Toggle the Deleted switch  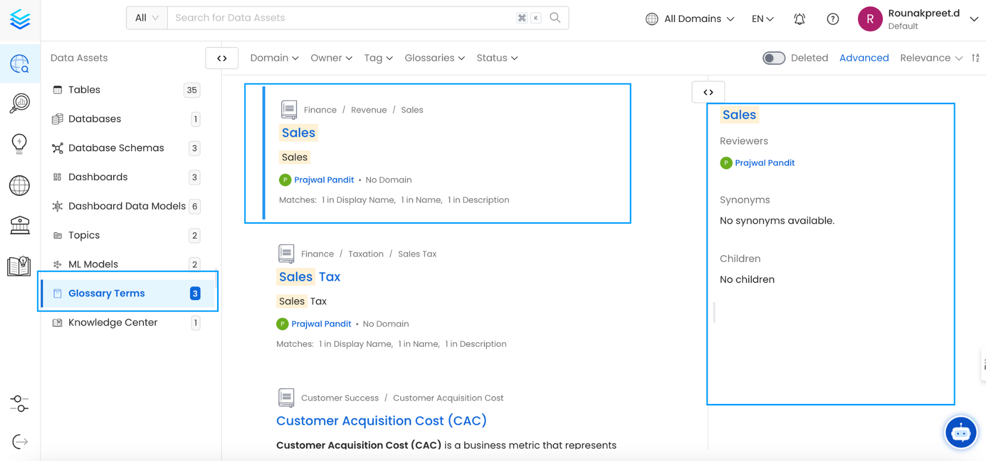[x=774, y=58]
